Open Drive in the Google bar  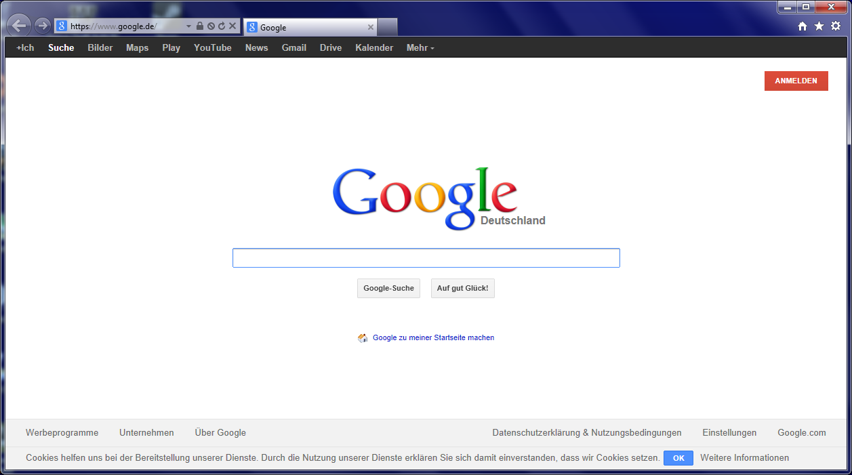tap(331, 47)
